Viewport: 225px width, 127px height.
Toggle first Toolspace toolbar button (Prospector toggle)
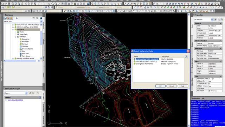pyautogui.click(x=5, y=18)
